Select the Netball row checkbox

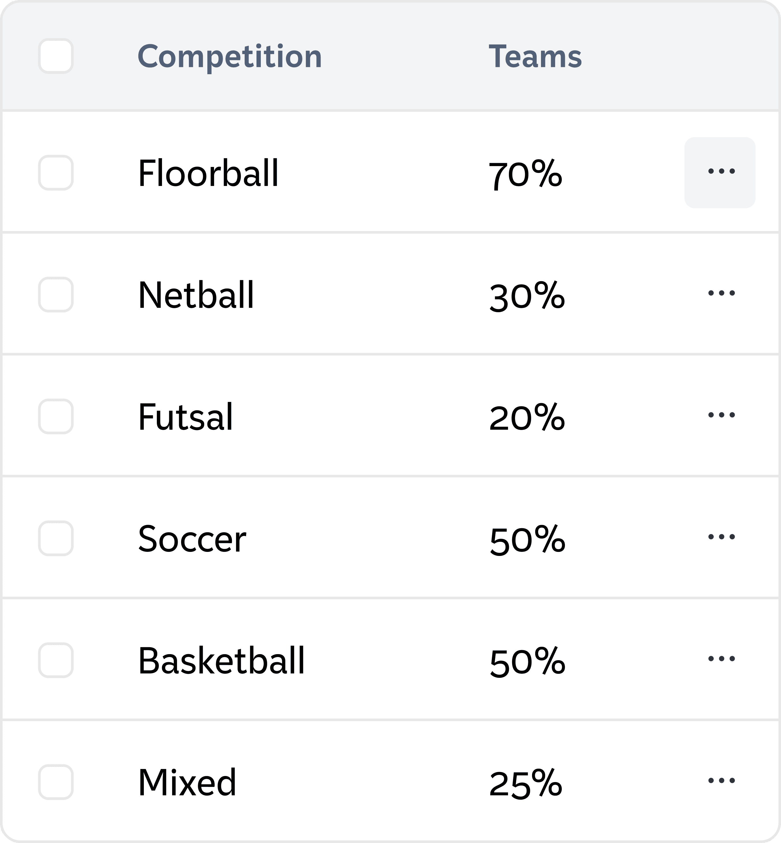[x=56, y=295]
